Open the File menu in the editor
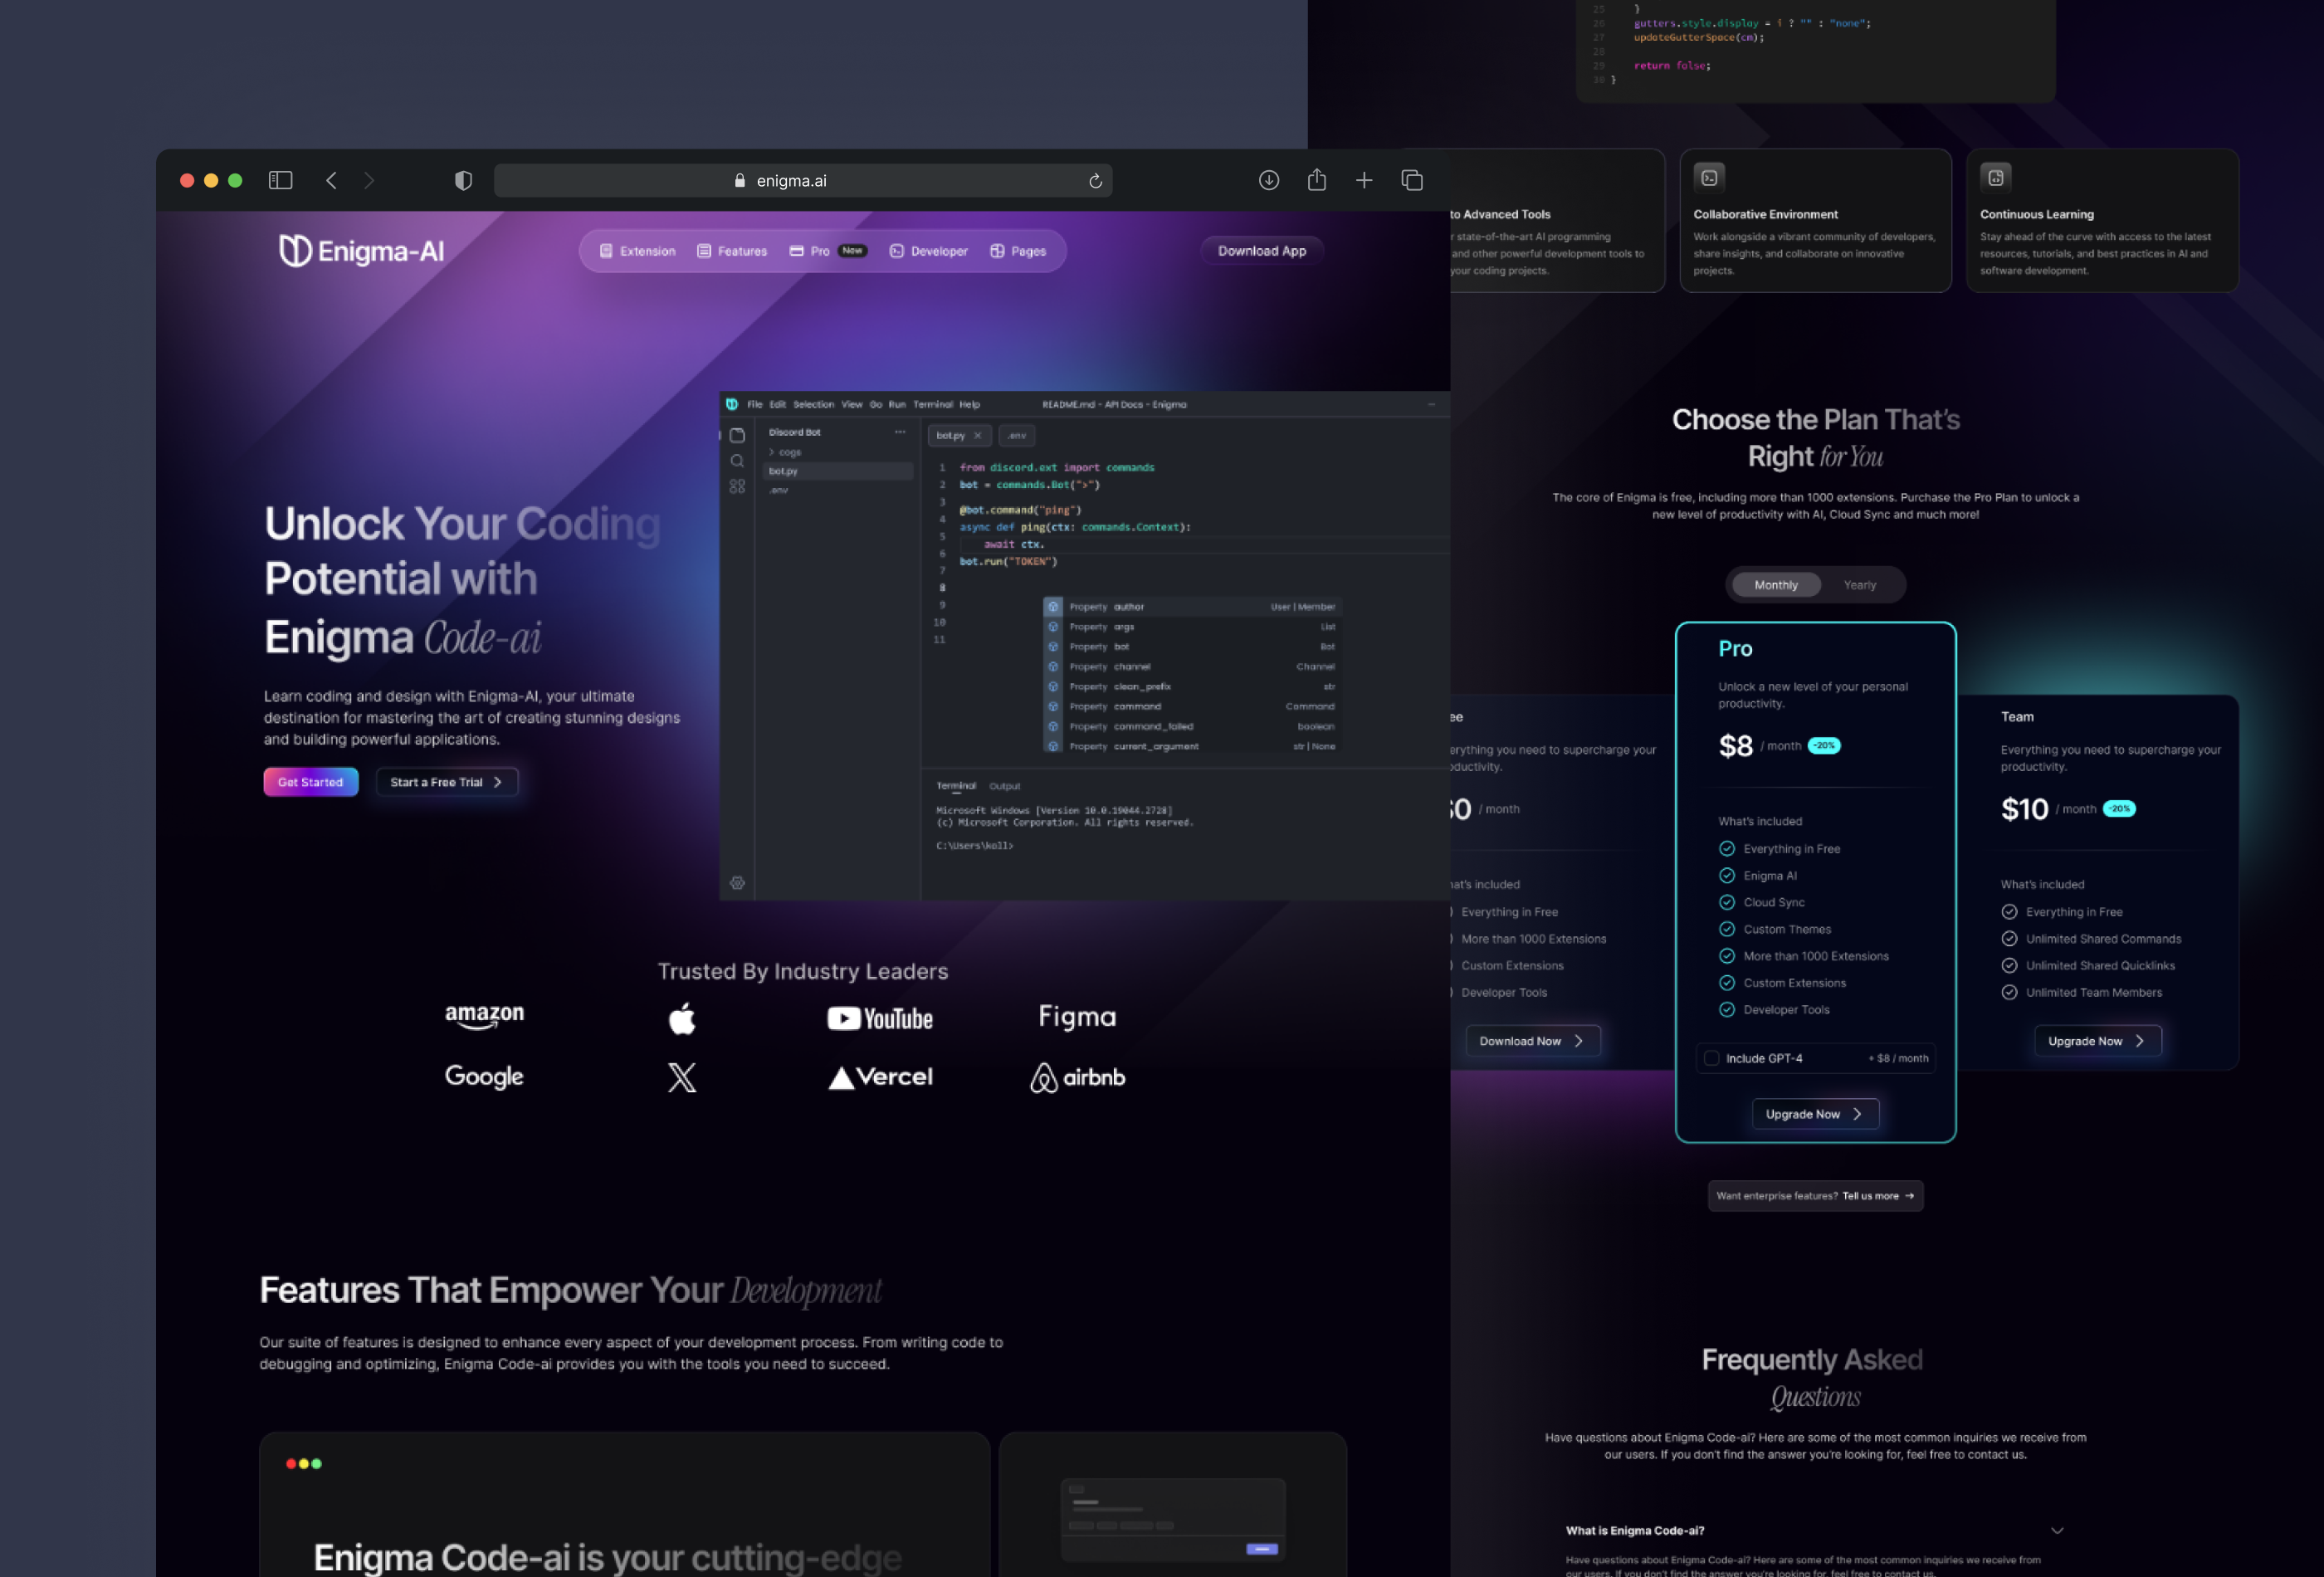 tap(755, 404)
